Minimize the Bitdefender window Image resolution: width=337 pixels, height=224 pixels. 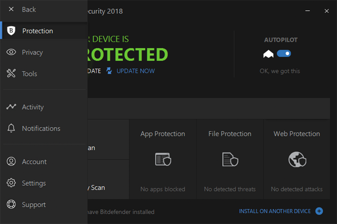pyautogui.click(x=307, y=11)
